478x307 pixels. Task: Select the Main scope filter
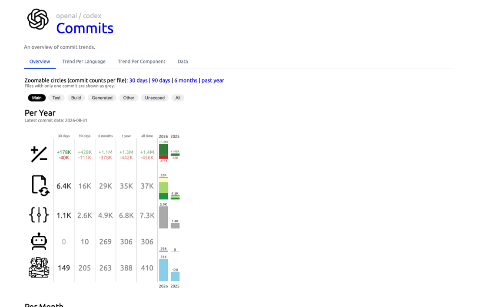pos(37,98)
